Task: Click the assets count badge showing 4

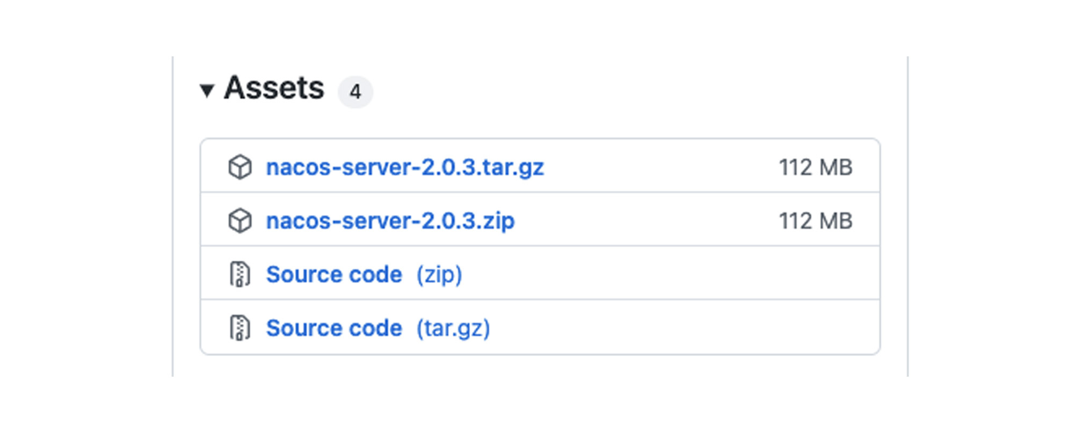Action: click(x=355, y=92)
